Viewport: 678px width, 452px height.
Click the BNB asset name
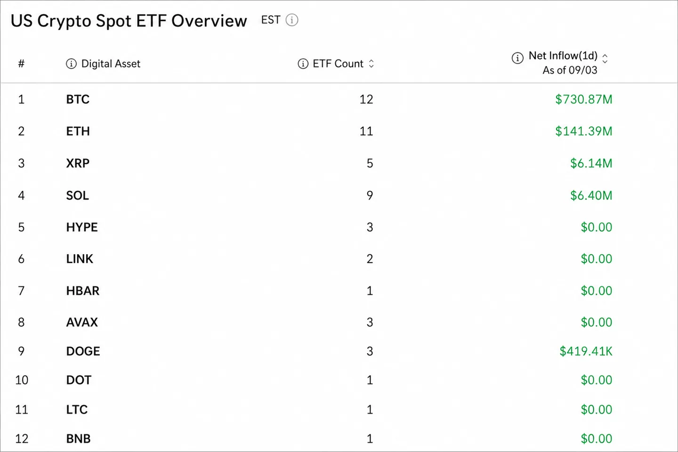(78, 439)
